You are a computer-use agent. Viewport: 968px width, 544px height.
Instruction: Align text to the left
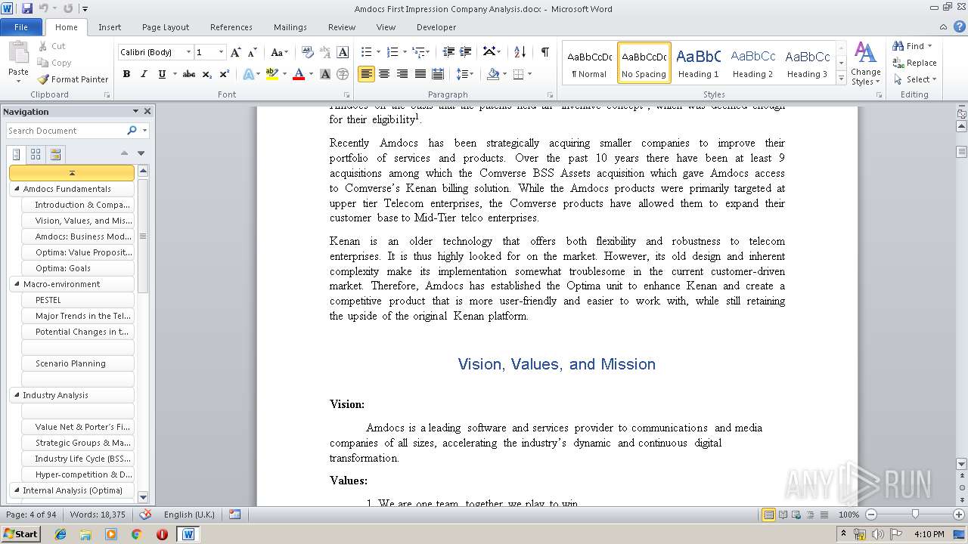coord(367,74)
